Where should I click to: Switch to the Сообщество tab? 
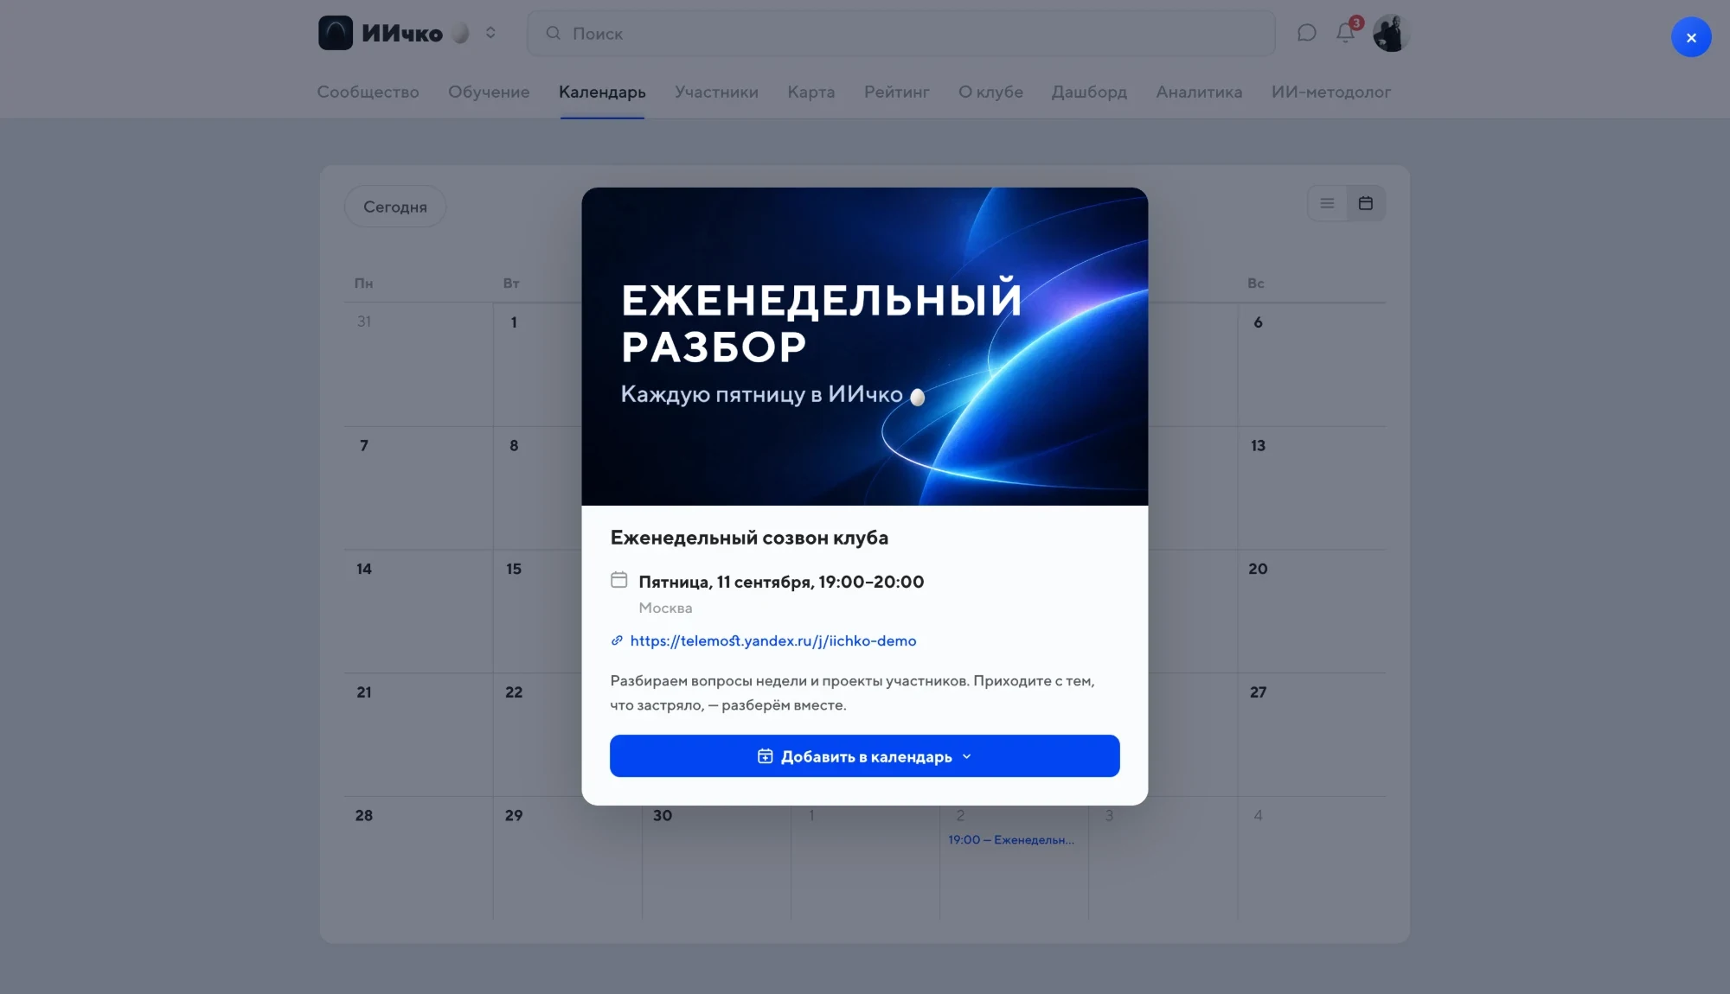[368, 92]
